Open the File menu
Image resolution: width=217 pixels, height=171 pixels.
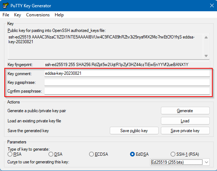coord(6,15)
